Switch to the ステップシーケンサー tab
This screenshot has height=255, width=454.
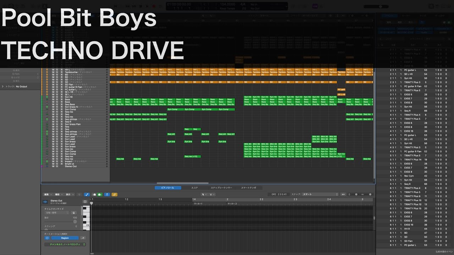tap(221, 188)
